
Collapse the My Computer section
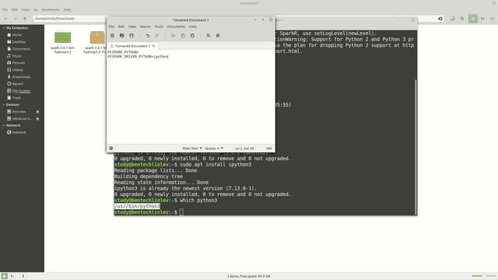click(3, 28)
